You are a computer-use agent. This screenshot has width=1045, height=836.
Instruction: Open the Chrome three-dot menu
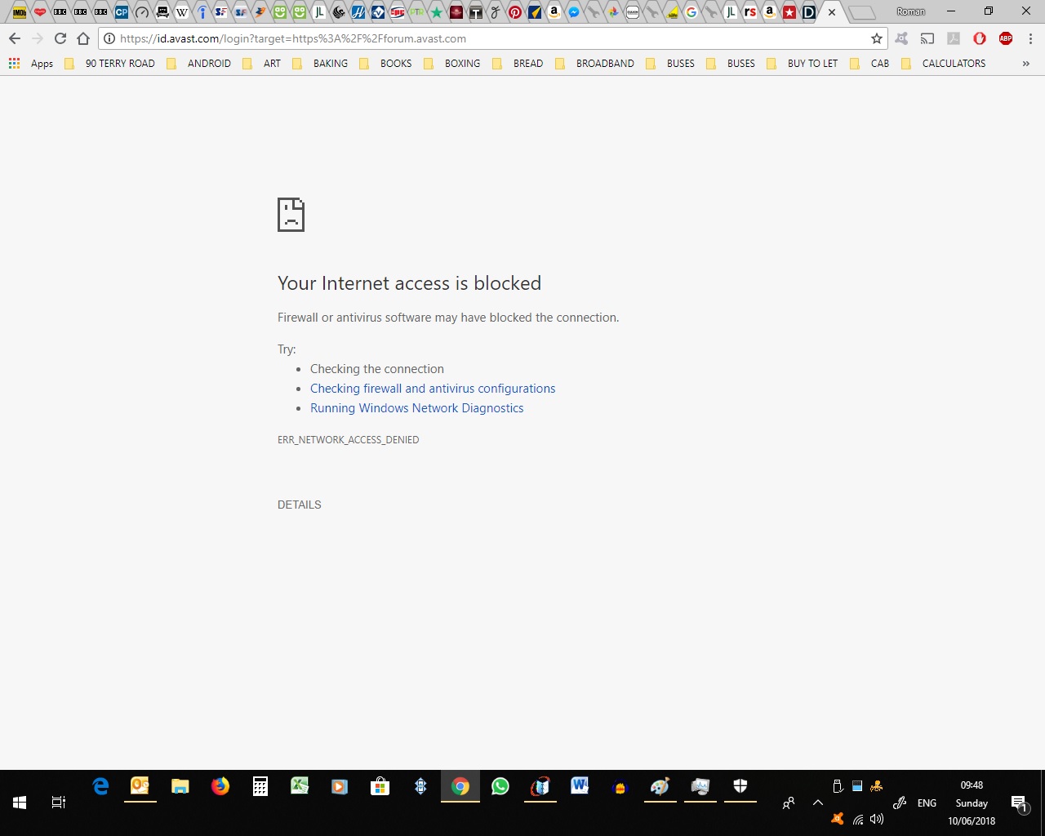(1030, 38)
